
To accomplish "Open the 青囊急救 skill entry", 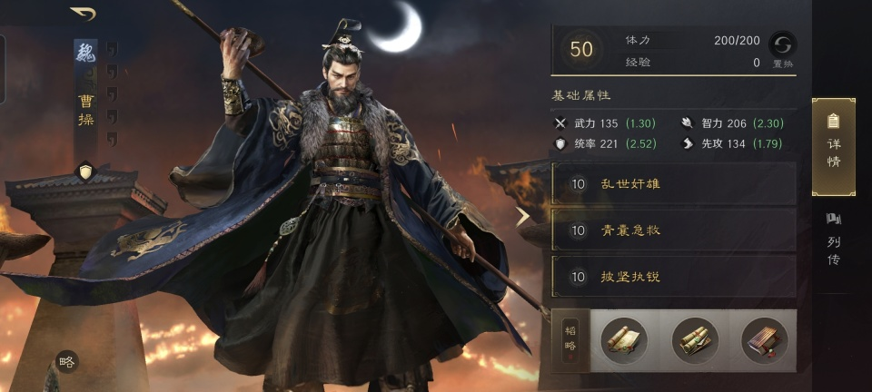I will coord(673,230).
